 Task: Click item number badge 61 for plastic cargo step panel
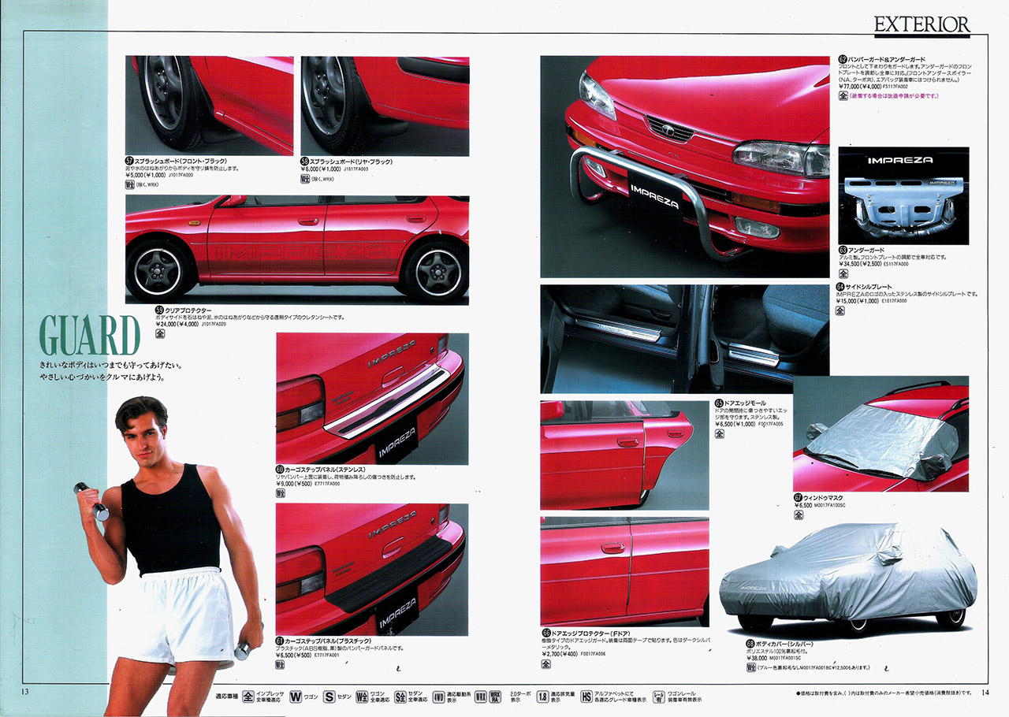[x=281, y=641]
